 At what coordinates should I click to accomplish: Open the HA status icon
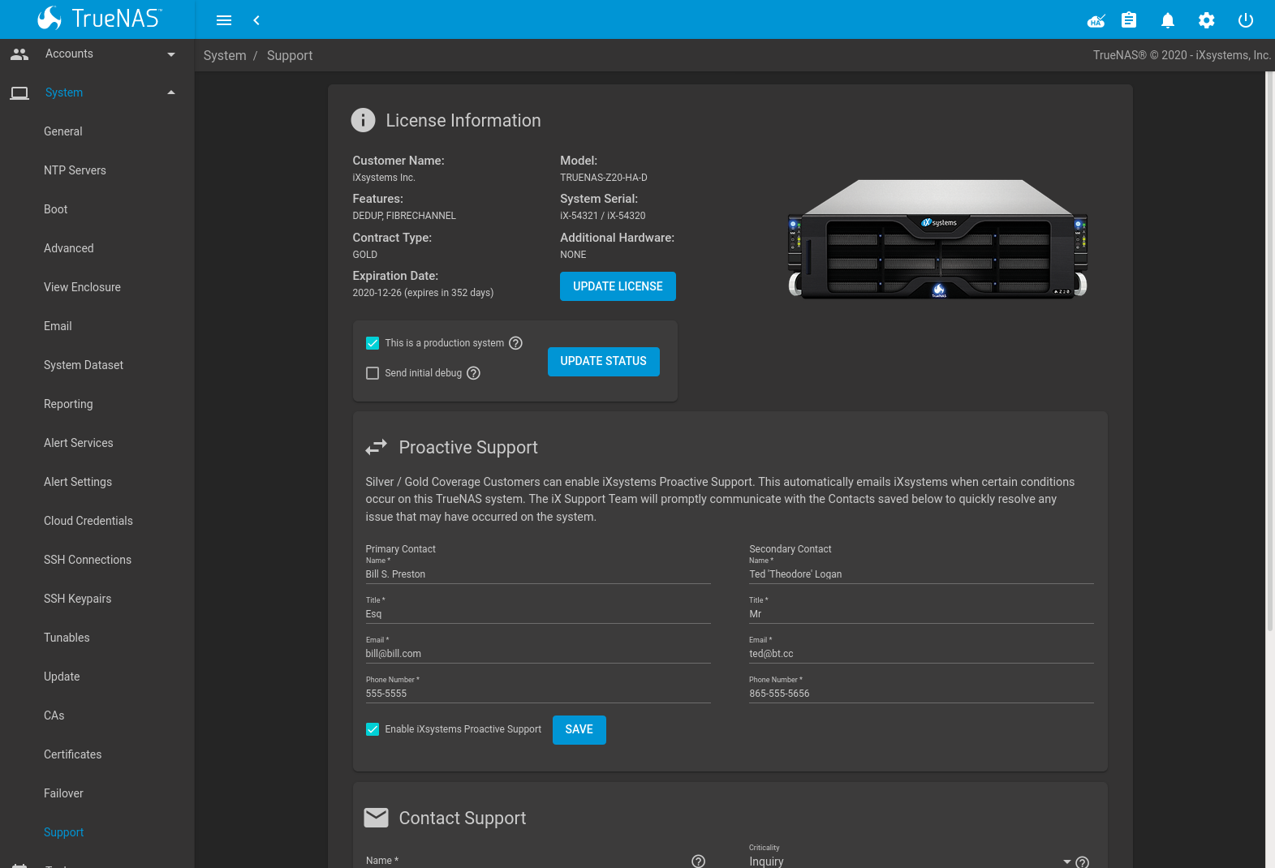coord(1096,20)
